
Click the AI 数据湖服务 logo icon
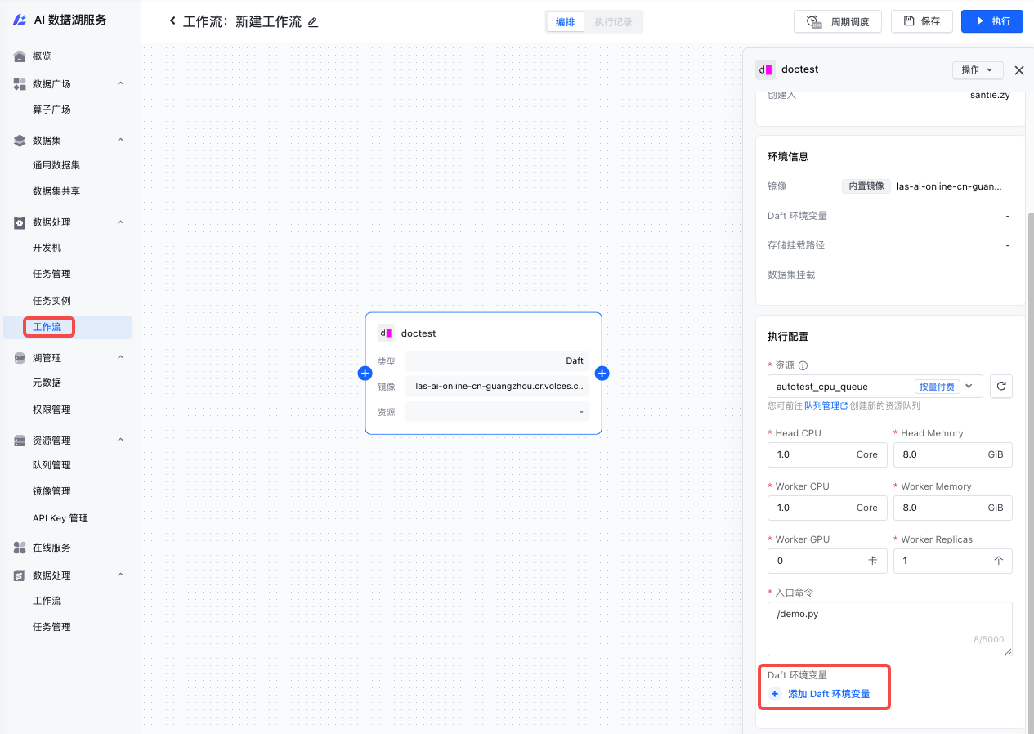click(x=20, y=20)
